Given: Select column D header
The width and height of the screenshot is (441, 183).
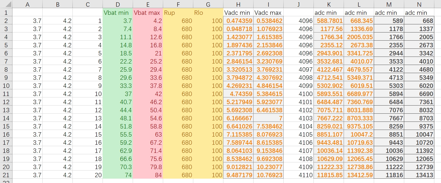Looking at the screenshot, I should (x=118, y=4).
